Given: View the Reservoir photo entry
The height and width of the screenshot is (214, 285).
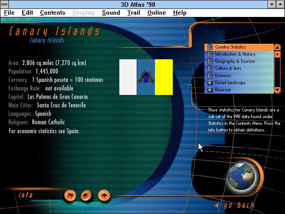Looking at the screenshot, I should pyautogui.click(x=239, y=90).
